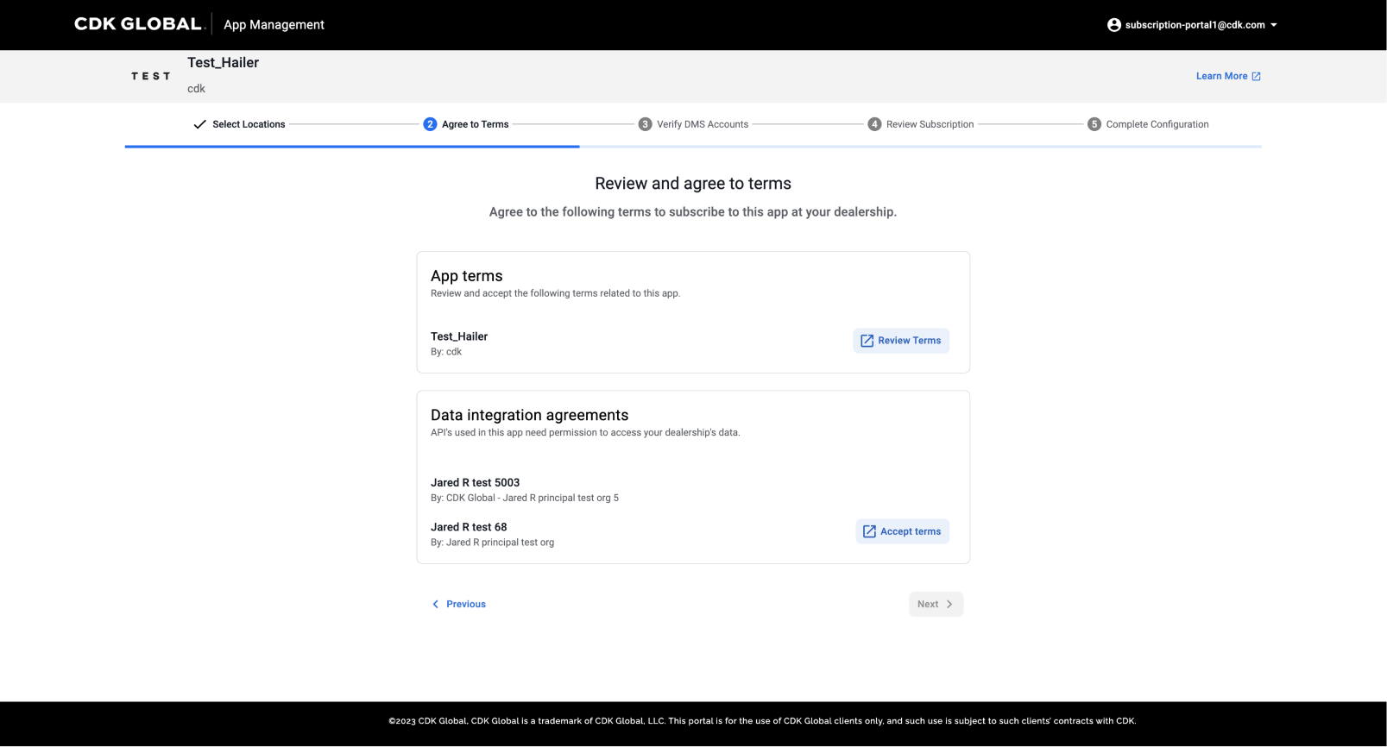Click the Learn More external-link icon

[1256, 76]
